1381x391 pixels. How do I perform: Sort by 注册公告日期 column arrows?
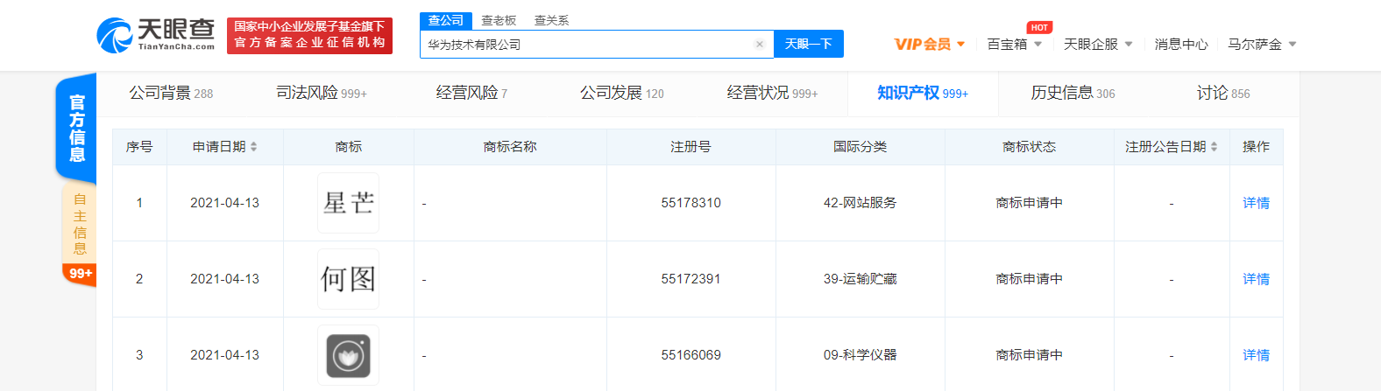[1214, 147]
